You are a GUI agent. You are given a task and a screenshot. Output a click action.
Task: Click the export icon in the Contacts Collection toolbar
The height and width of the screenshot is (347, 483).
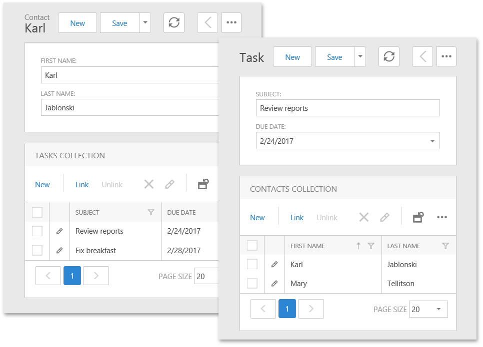(x=418, y=217)
